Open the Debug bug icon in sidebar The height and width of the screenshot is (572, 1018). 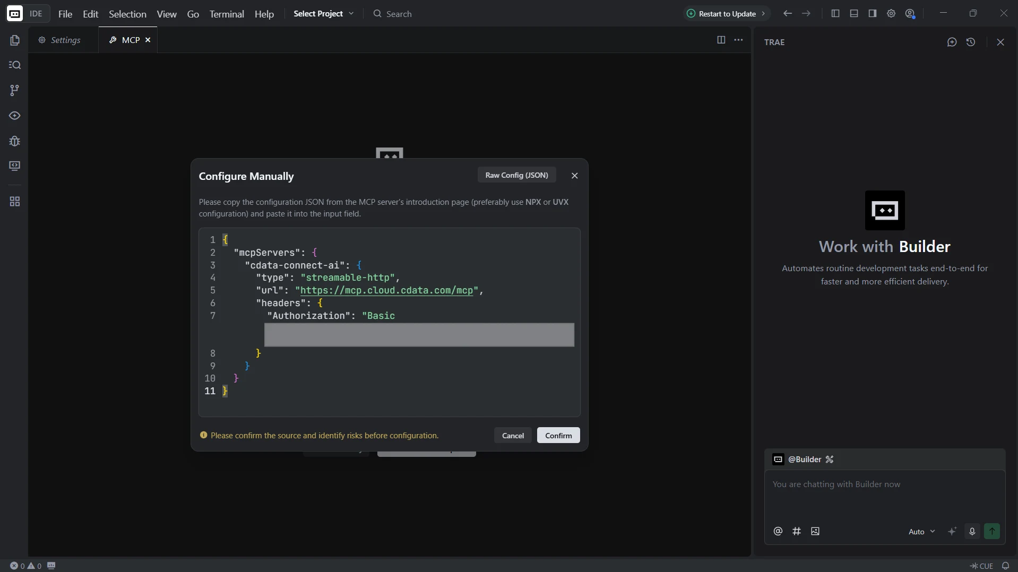(x=15, y=141)
